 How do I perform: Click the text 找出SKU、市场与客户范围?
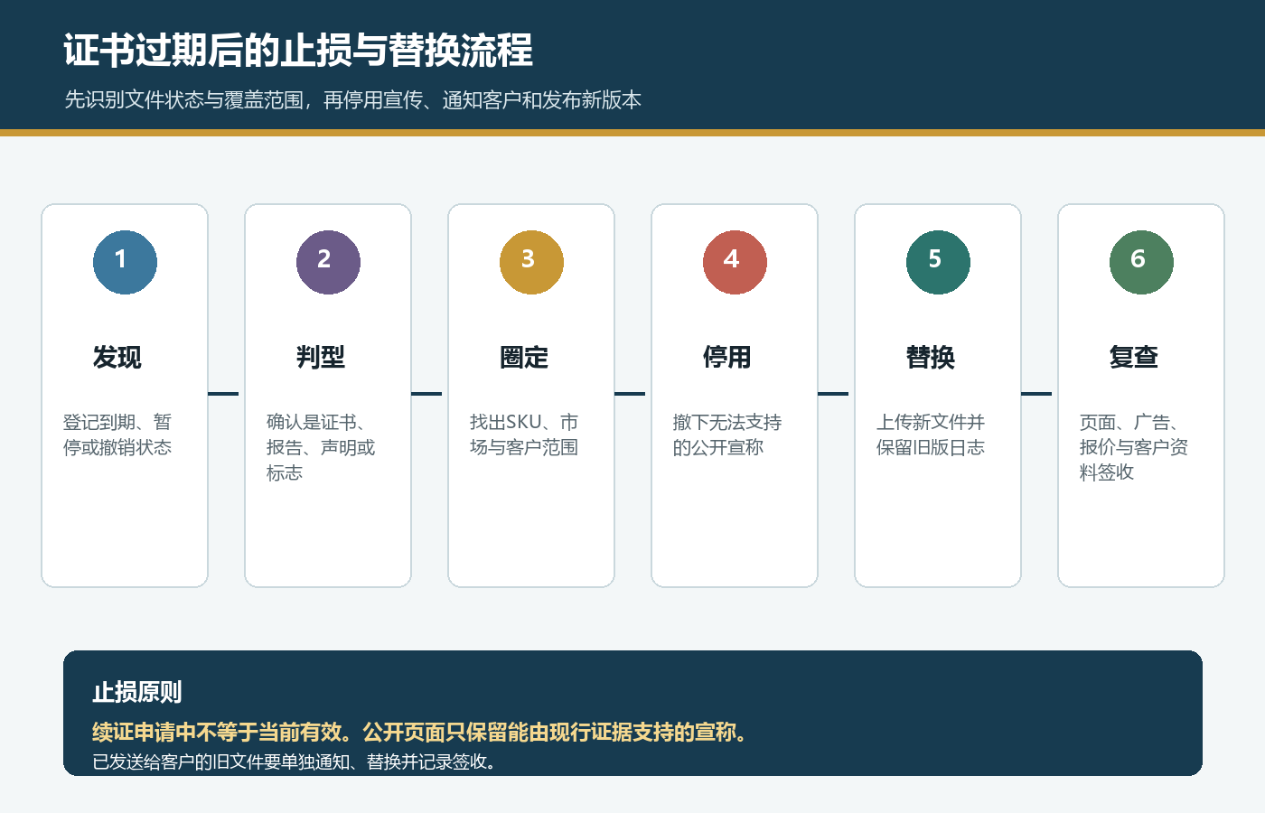coord(524,435)
